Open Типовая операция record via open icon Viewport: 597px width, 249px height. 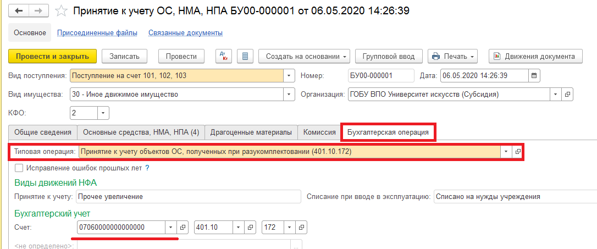pyautogui.click(x=518, y=152)
